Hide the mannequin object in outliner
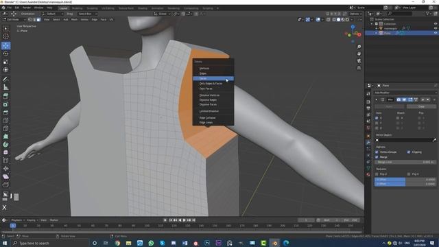This screenshot has height=247, width=439. pyautogui.click(x=436, y=28)
